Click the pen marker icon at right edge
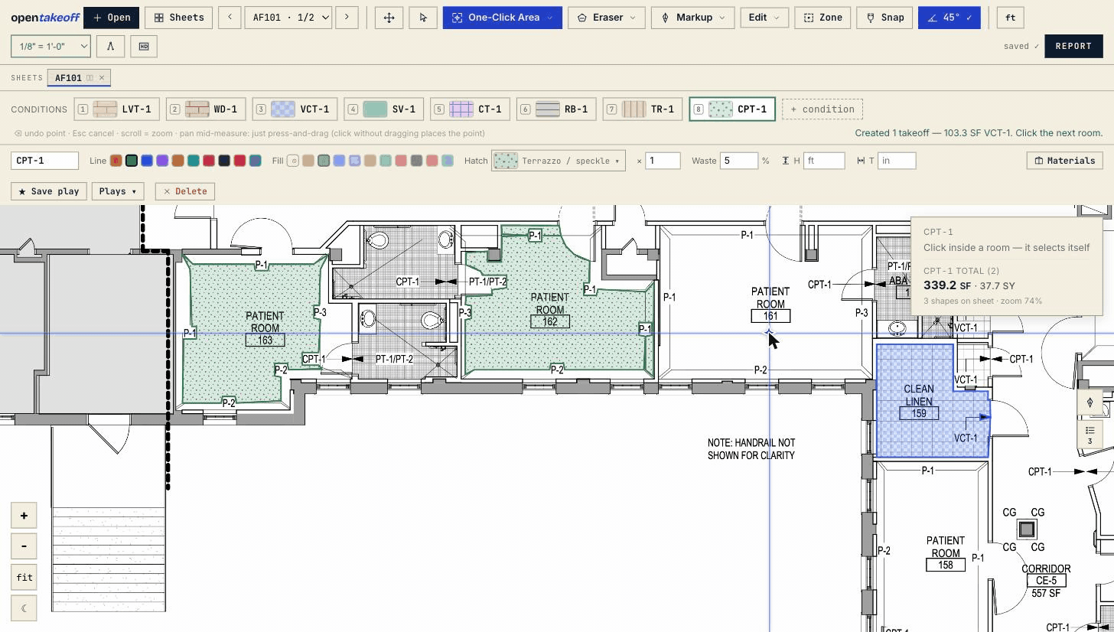The height and width of the screenshot is (632, 1114). click(1090, 402)
